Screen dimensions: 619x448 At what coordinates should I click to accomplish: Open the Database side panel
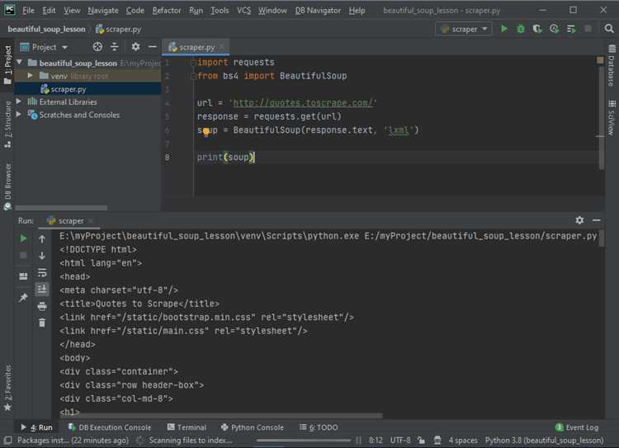612,65
